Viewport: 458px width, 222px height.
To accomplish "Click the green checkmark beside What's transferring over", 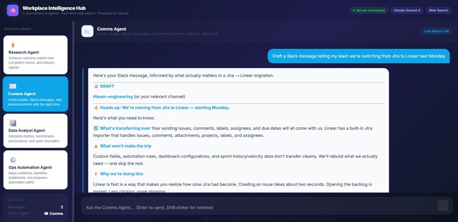I will click(96, 128).
